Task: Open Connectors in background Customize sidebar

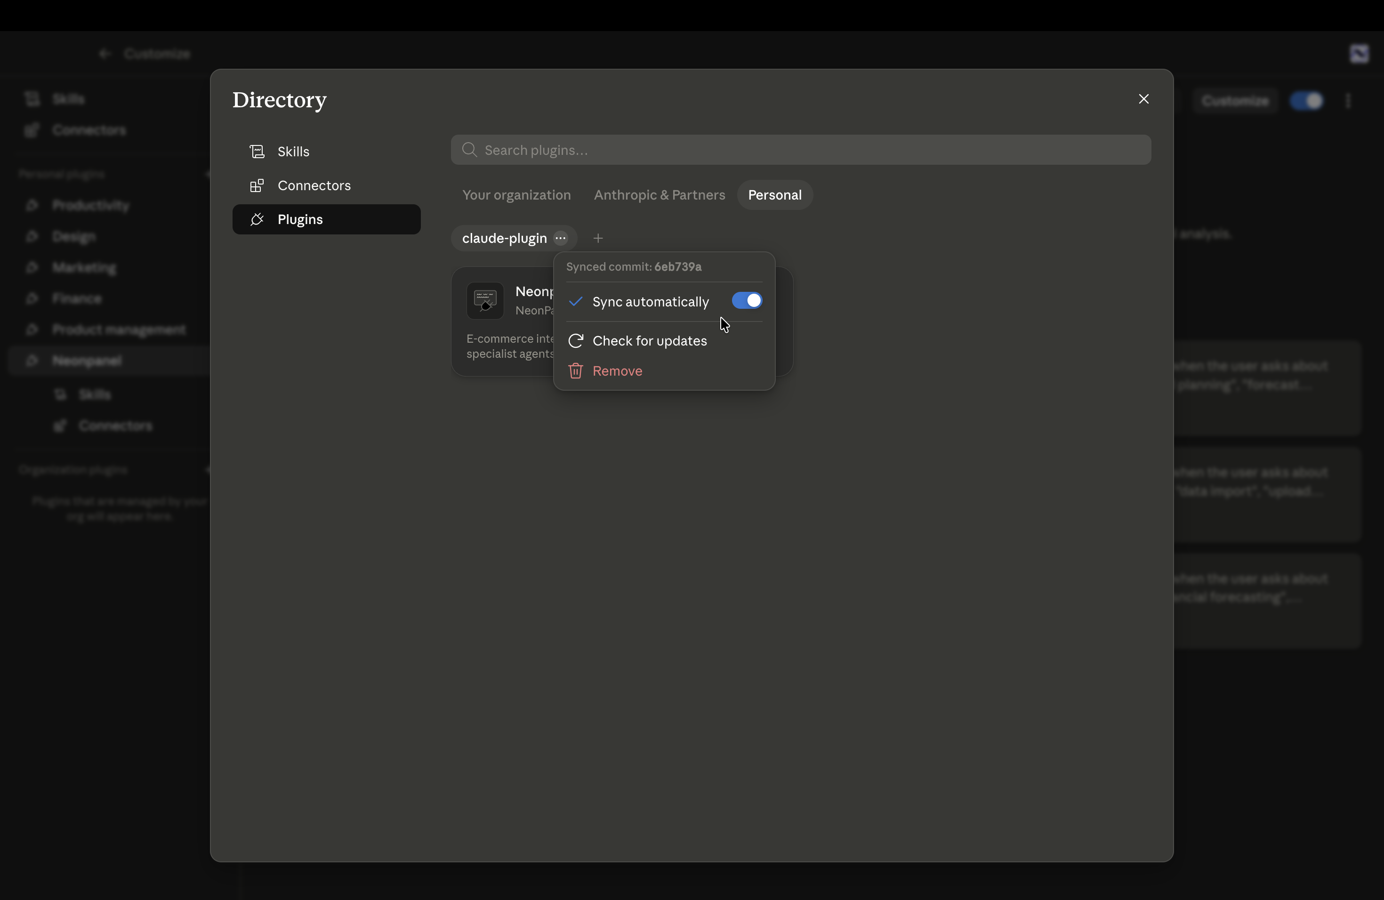Action: (x=89, y=130)
